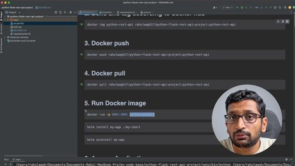Image resolution: width=295 pixels, height=166 pixels.
Task: Open Project panel settings gear
Action: (x=71, y=12)
